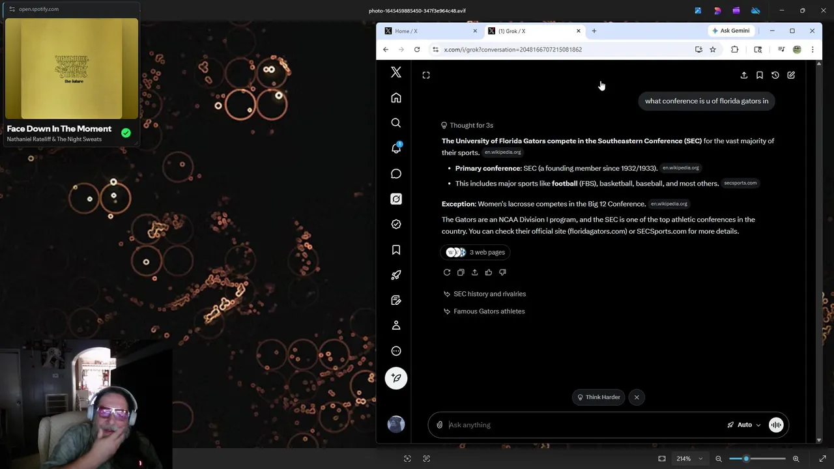Regenerate the Grok response

click(x=447, y=272)
